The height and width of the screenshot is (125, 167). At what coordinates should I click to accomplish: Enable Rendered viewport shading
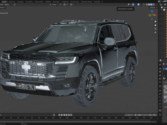pyautogui.click(x=153, y=5)
